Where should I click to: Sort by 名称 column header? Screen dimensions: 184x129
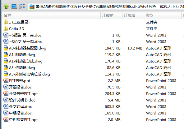51,15
